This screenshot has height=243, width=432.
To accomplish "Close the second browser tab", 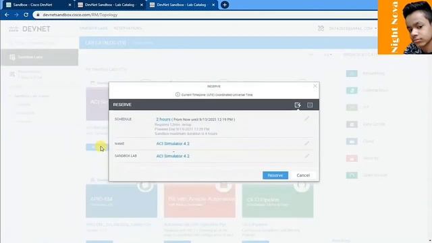I will click(x=141, y=5).
